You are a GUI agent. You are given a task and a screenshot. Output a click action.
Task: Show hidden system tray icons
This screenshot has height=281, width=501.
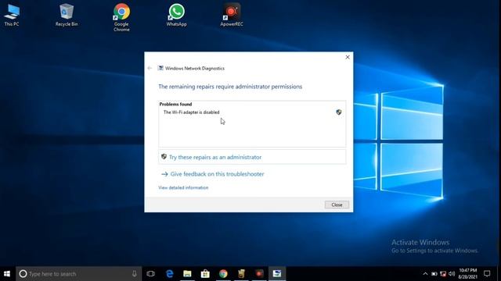[425, 274]
